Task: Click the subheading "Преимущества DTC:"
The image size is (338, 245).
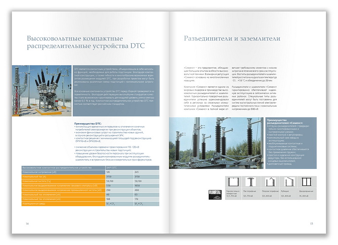Action: click(x=88, y=124)
